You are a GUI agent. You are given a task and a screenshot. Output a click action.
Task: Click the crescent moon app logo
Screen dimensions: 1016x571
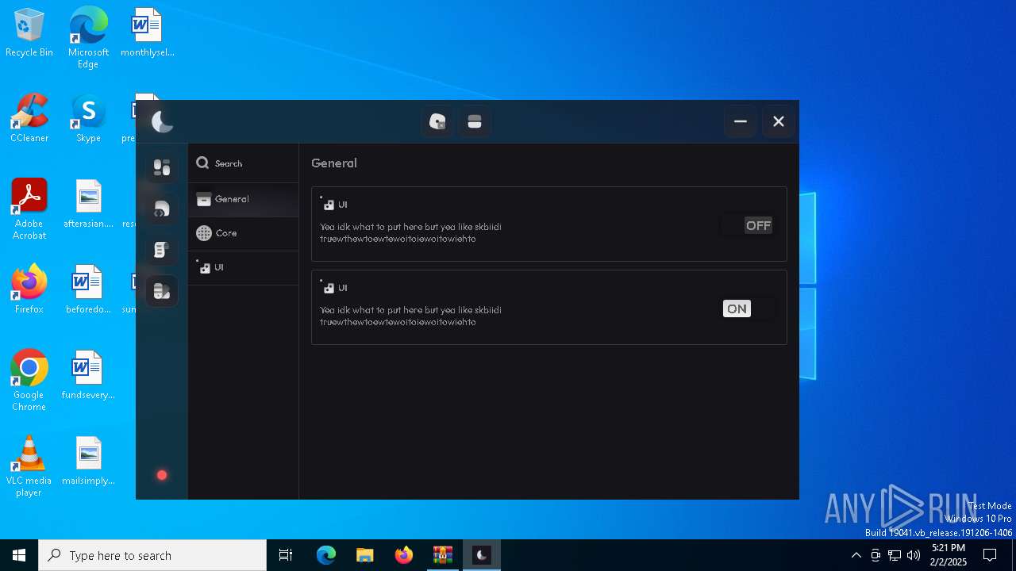[162, 121]
